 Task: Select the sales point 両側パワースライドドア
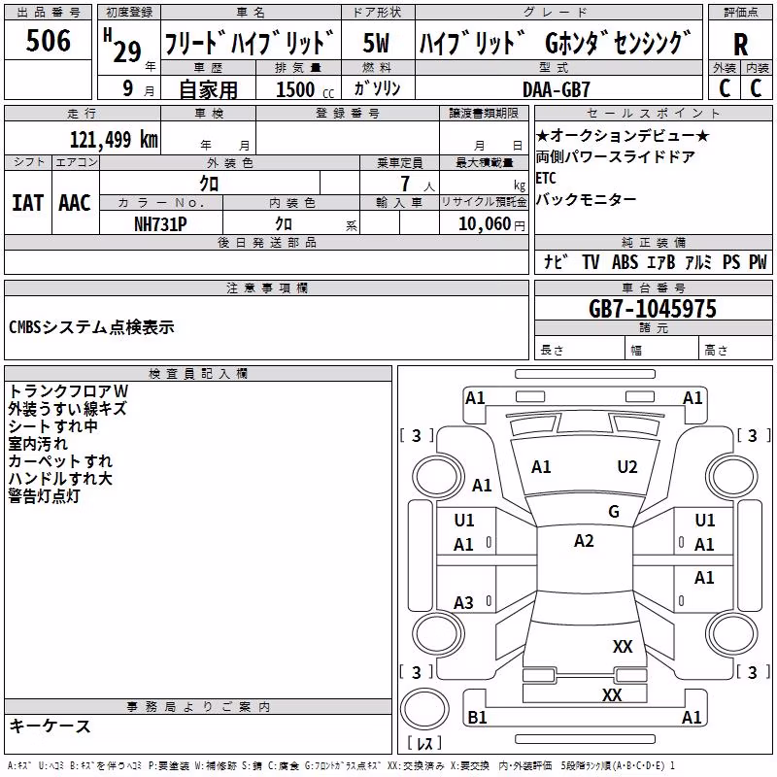615,157
